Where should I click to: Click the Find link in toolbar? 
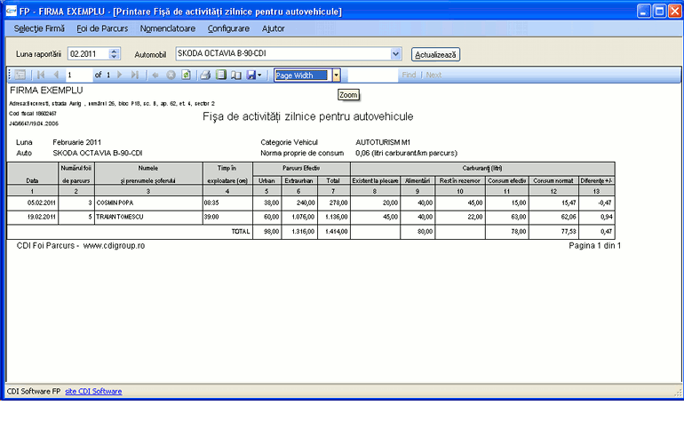coord(409,75)
